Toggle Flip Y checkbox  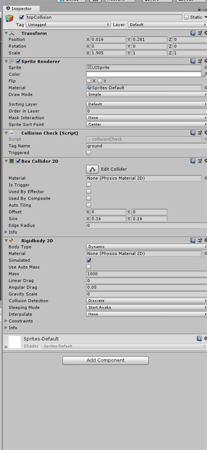100,81
